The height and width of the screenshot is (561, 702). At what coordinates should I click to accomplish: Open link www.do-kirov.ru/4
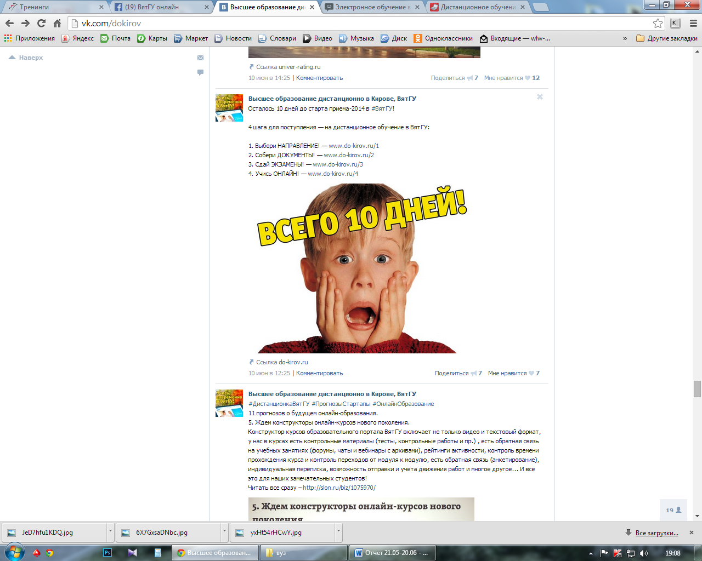point(333,174)
